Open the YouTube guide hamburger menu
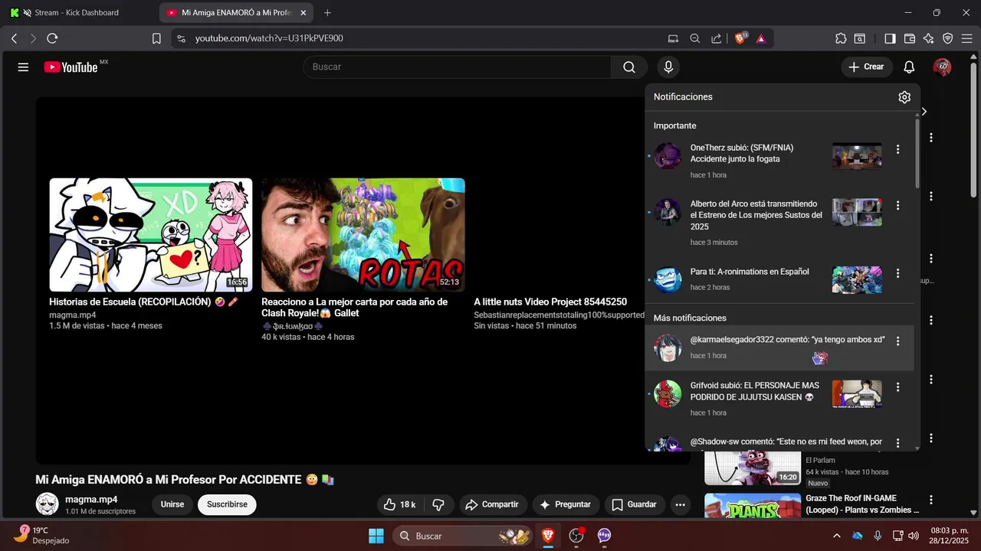981x551 pixels. pos(23,67)
